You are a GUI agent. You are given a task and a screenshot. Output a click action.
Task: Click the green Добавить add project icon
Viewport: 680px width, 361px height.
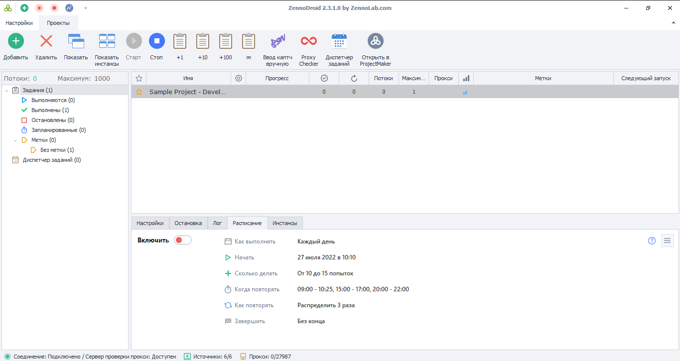pos(16,41)
